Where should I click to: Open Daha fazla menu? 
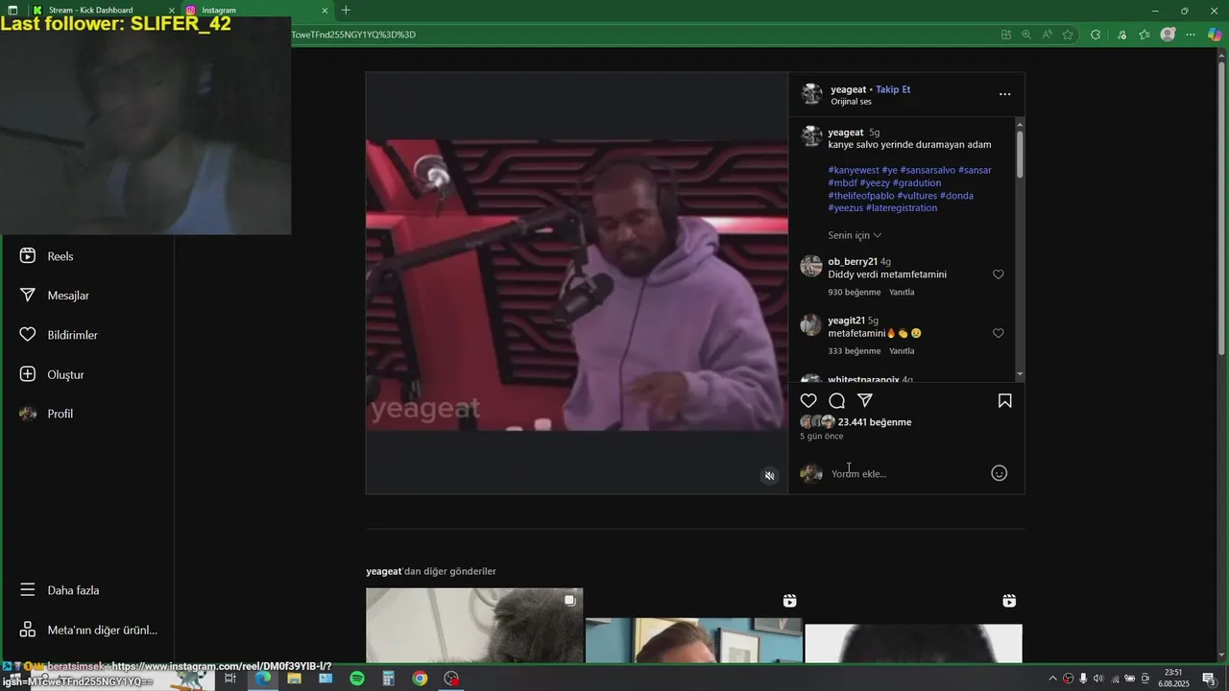tap(60, 590)
